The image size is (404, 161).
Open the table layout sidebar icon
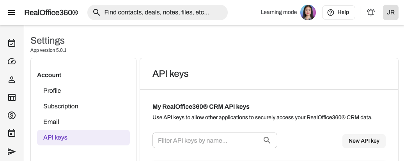pos(12,97)
